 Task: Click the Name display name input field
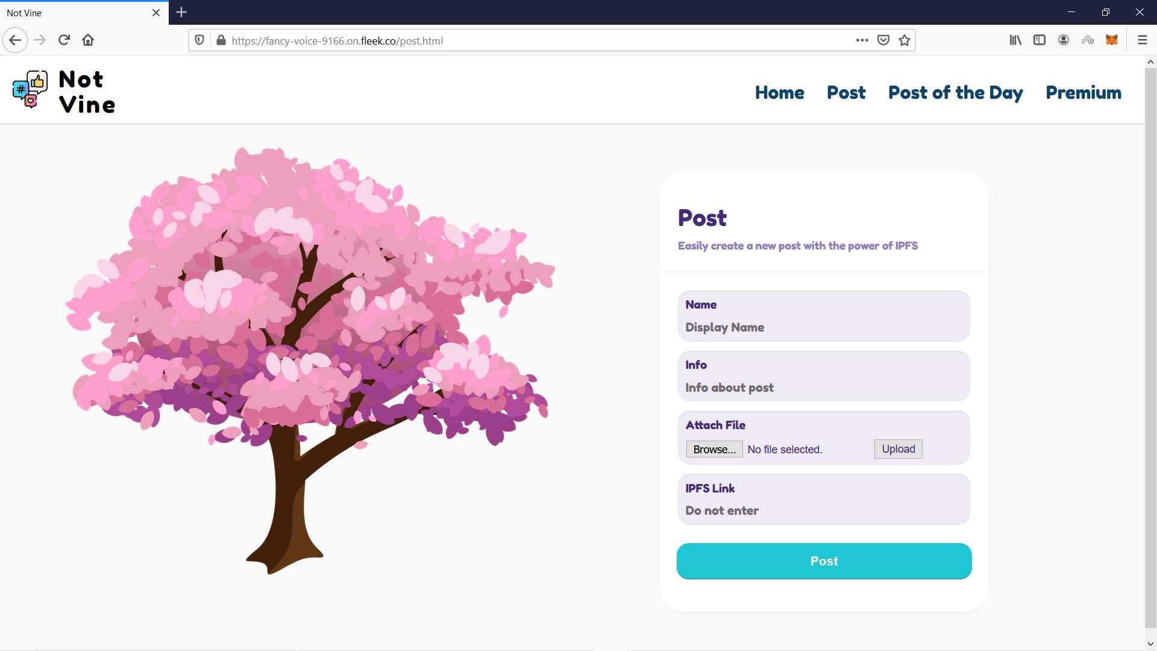(x=824, y=327)
